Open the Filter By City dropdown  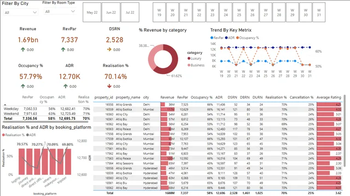pos(21,13)
